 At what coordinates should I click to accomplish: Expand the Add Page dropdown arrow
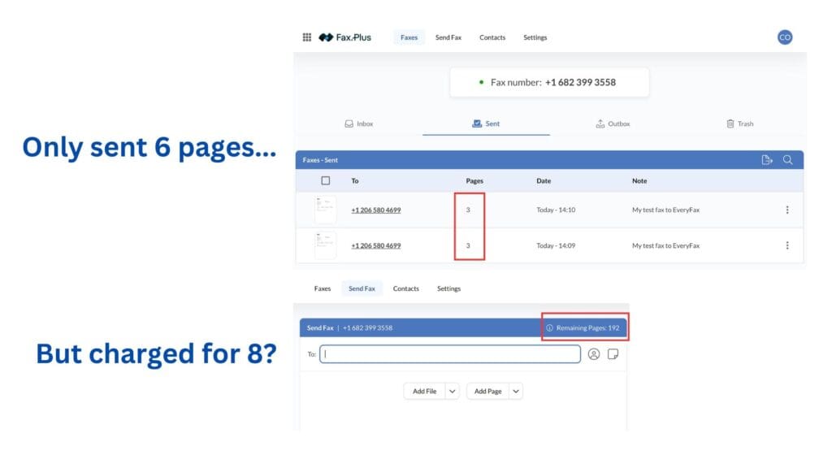pos(516,391)
